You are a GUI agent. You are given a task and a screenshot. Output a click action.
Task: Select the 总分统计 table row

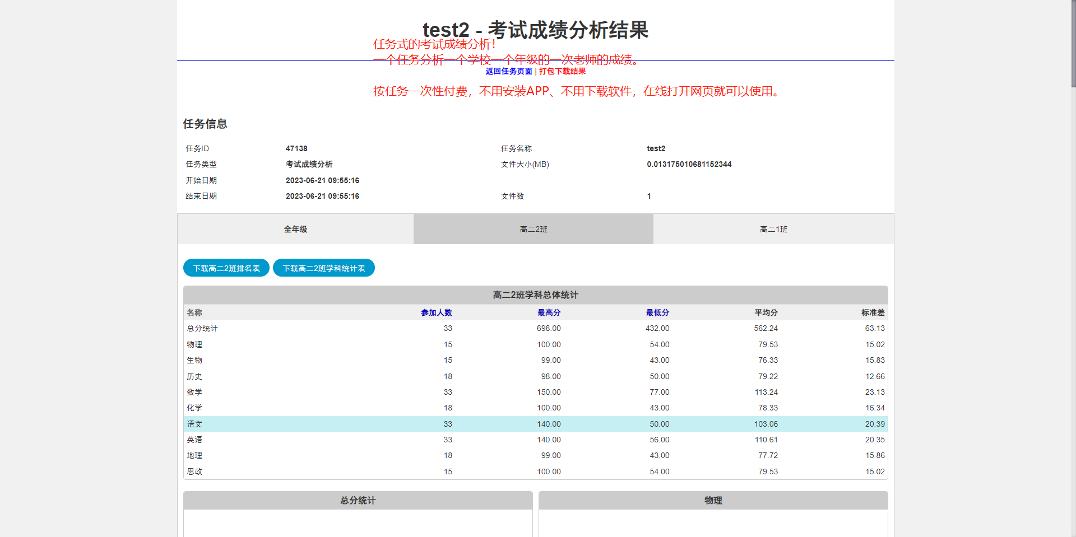point(536,328)
